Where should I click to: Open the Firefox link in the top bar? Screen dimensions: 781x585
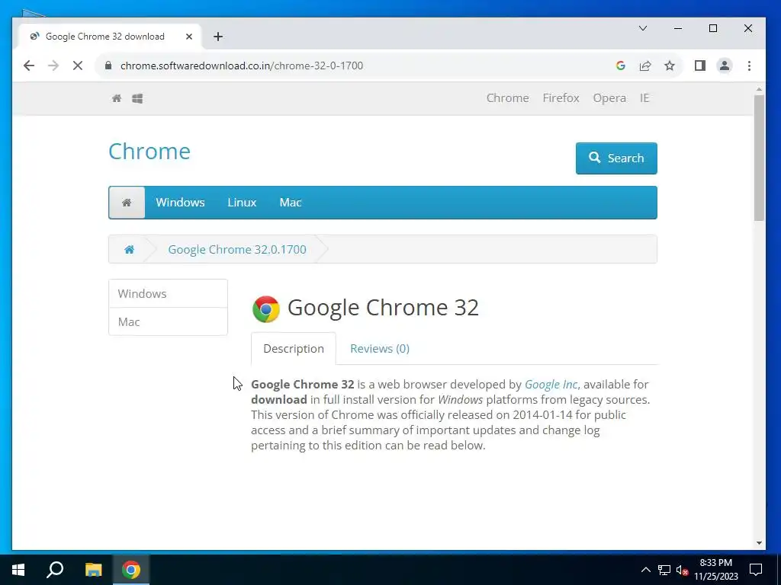click(561, 98)
